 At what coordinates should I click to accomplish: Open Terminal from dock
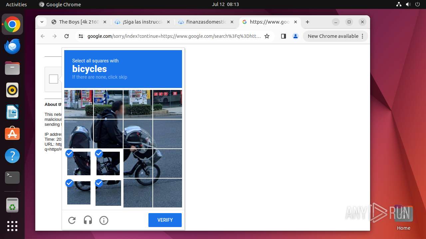tap(12, 178)
